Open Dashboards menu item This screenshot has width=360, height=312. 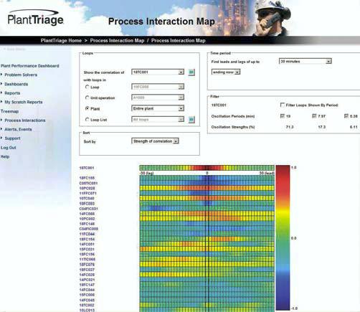16,84
